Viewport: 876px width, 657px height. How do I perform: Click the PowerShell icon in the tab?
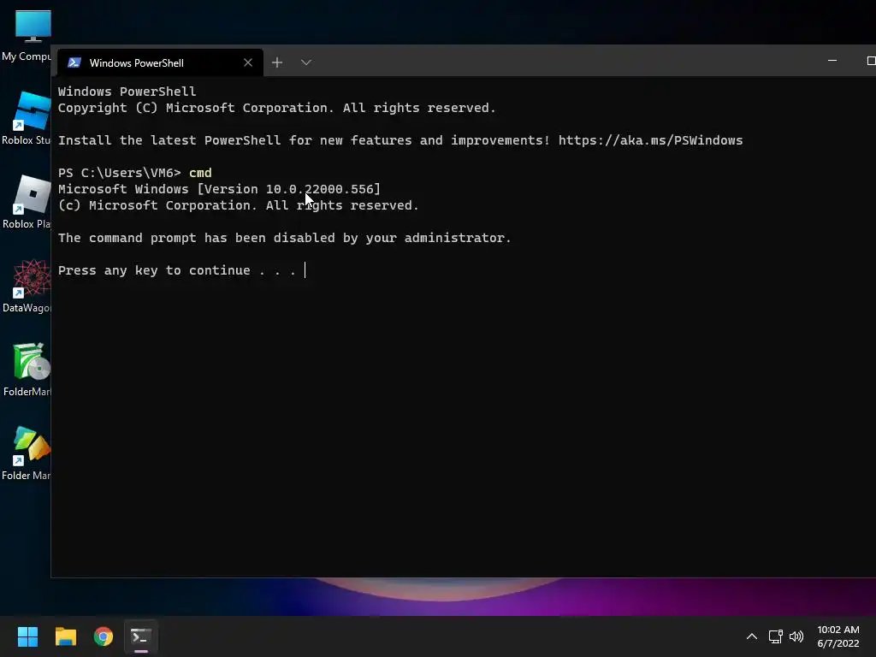pyautogui.click(x=74, y=62)
